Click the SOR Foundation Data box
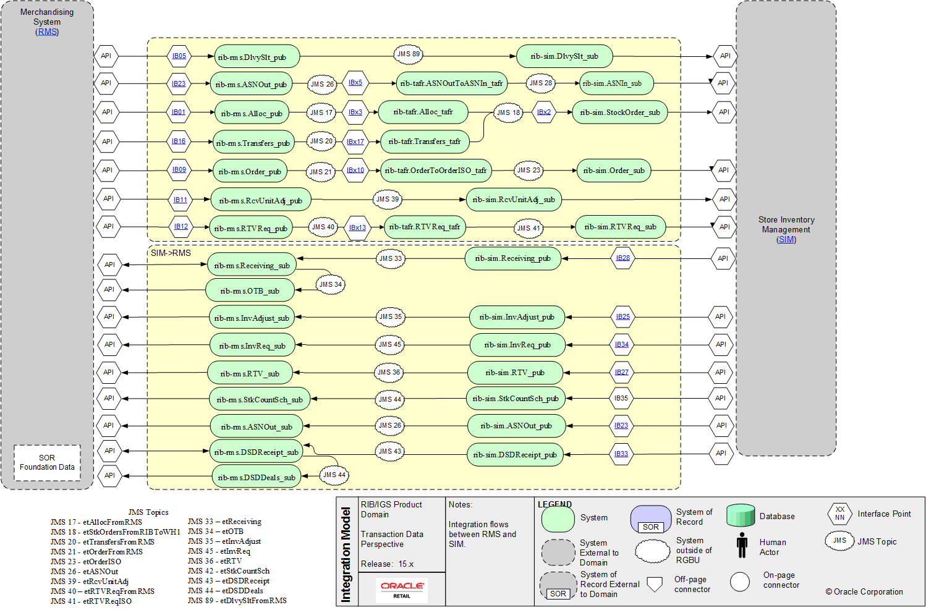926x610 pixels. click(47, 462)
